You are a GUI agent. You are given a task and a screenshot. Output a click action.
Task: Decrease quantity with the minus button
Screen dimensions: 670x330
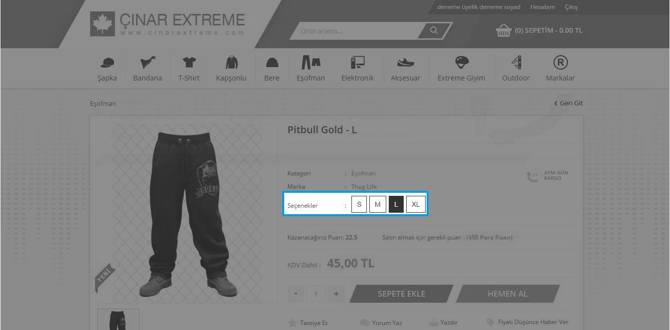(296, 293)
